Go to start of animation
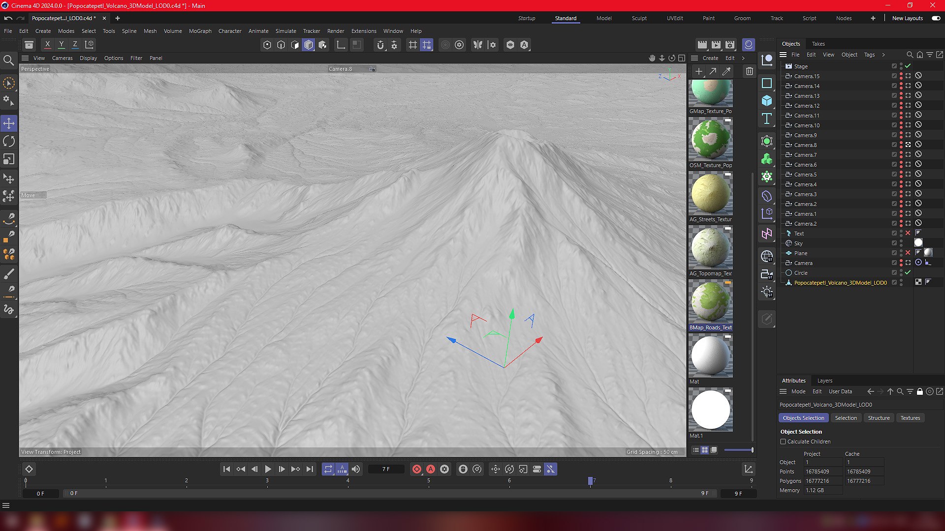The image size is (945, 531). click(x=226, y=469)
